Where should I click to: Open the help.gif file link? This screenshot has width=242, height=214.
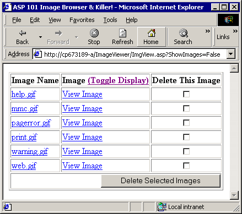coord(24,94)
